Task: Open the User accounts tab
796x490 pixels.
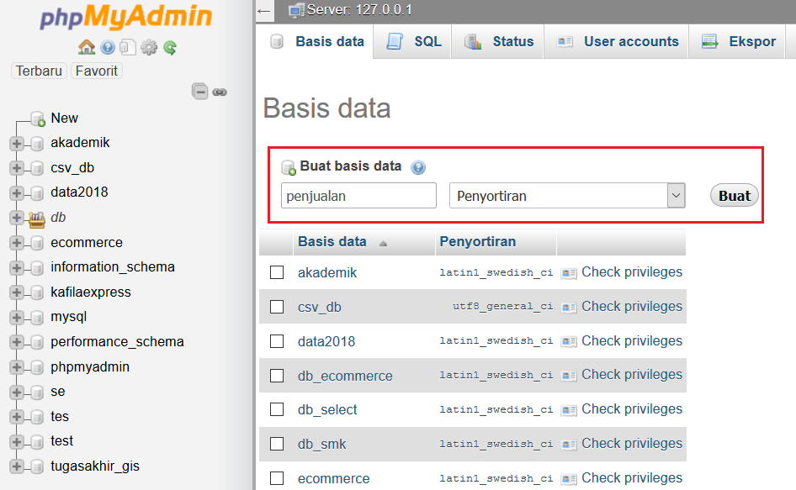Action: click(618, 41)
